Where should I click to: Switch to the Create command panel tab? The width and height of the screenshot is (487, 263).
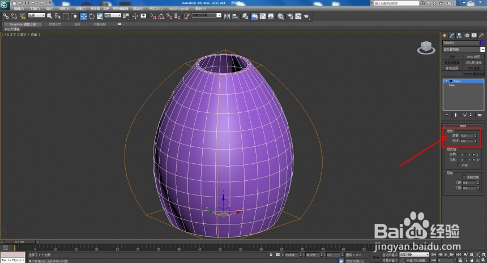[x=445, y=36]
